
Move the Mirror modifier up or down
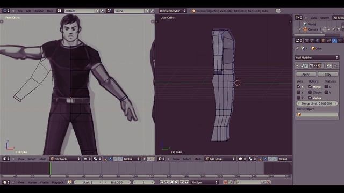[x=329, y=65]
